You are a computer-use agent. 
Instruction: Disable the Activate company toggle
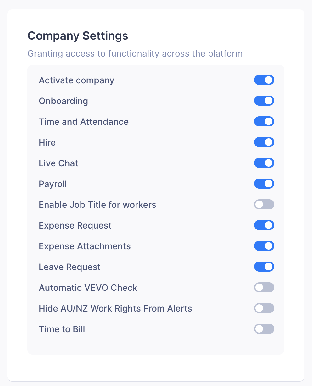point(264,80)
